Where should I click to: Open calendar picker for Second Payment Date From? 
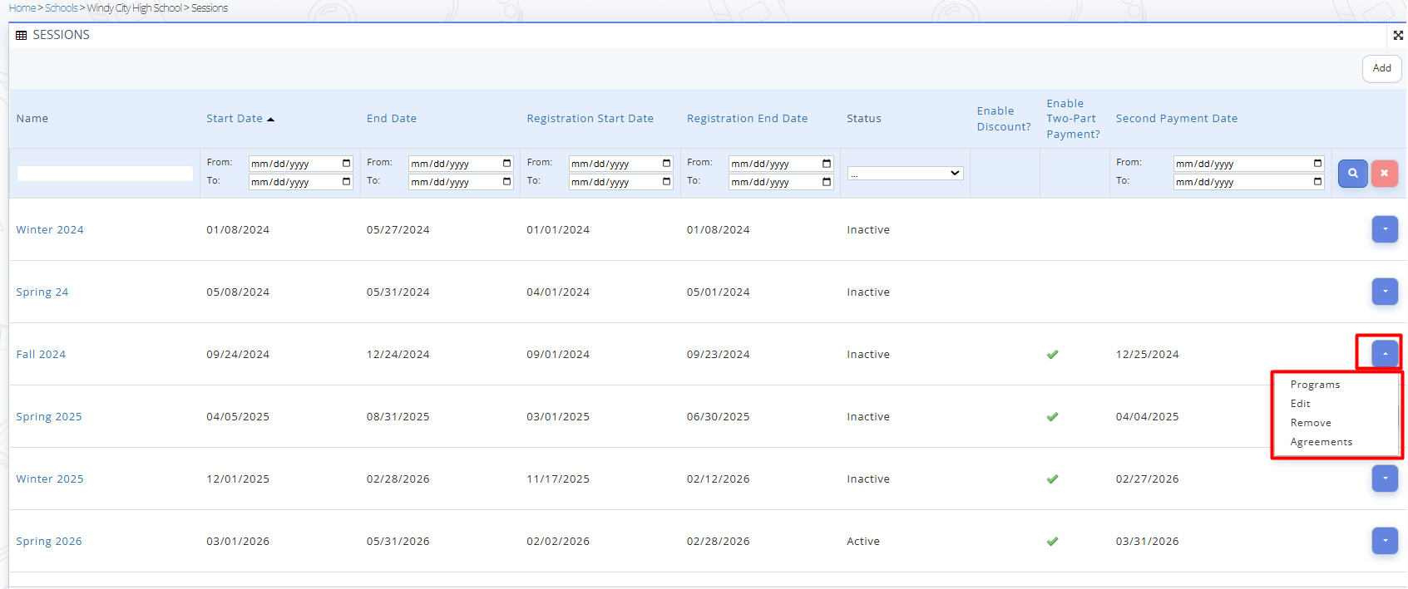tap(1317, 164)
